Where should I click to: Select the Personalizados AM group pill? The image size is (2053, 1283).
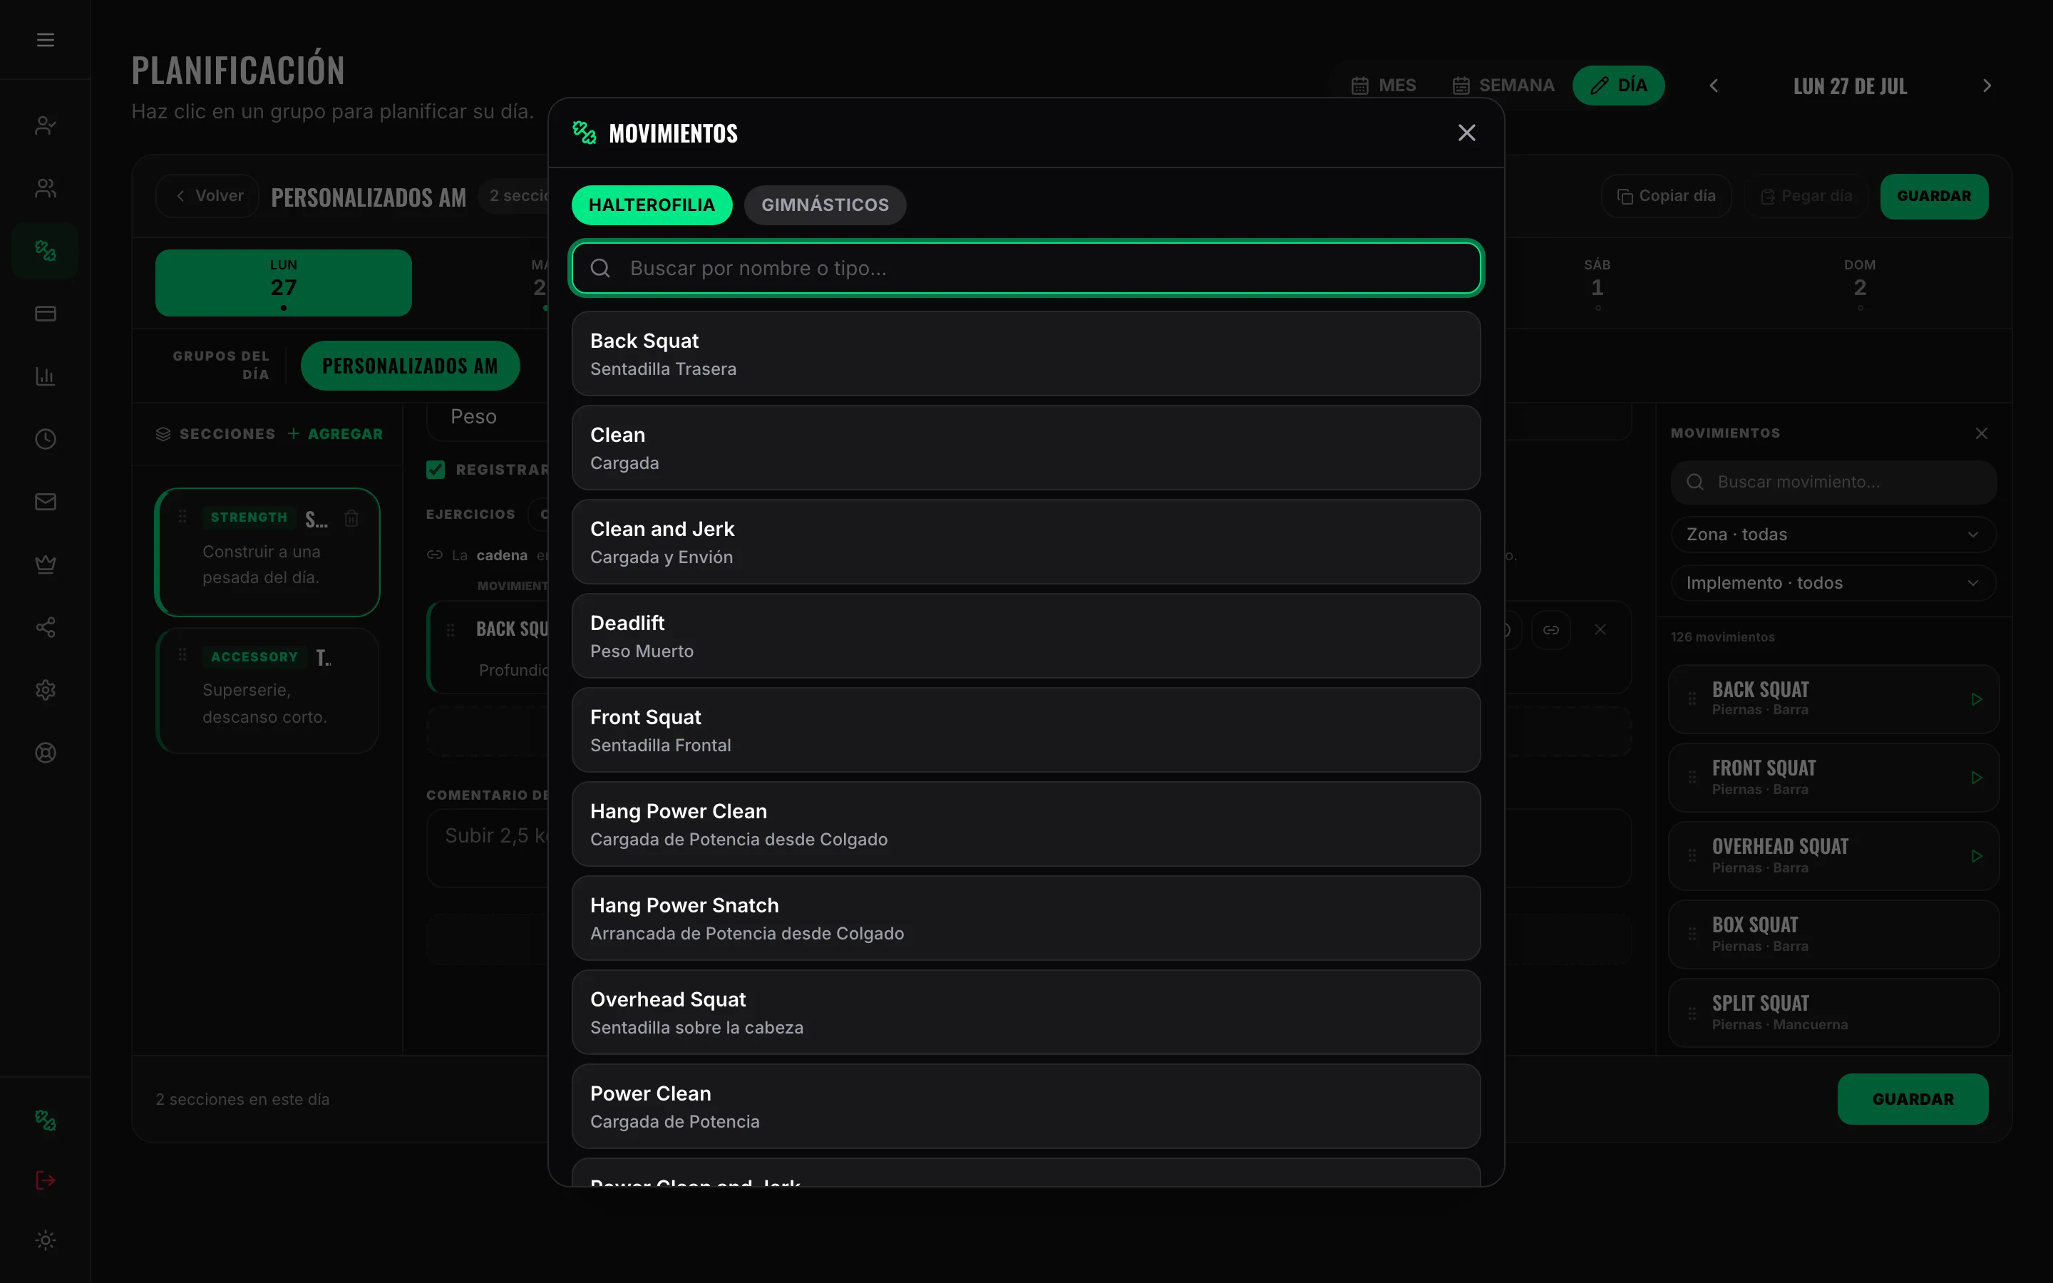tap(410, 366)
